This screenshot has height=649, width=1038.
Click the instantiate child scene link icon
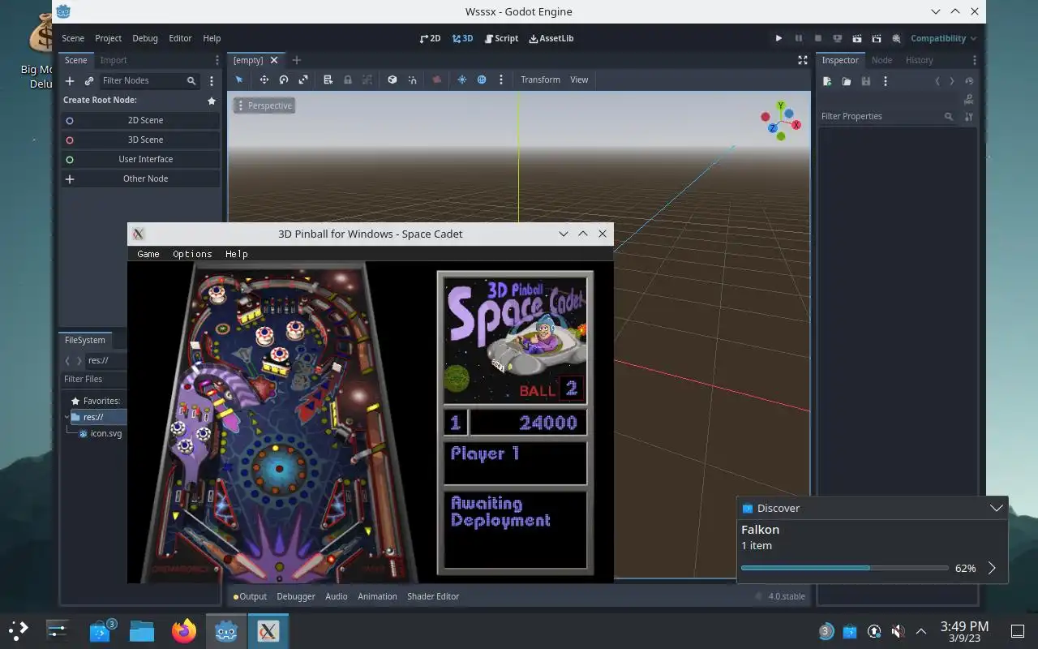click(x=89, y=80)
